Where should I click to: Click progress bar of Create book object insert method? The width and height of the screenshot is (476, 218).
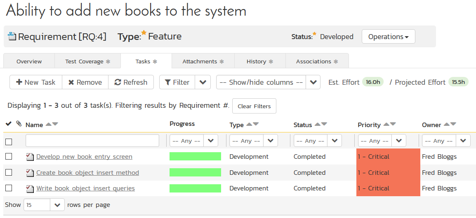tap(195, 172)
